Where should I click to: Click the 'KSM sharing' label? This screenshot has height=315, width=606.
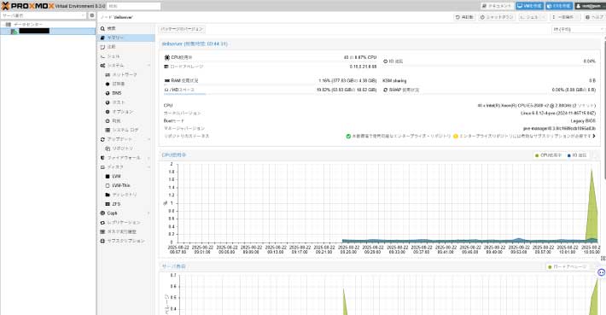point(394,81)
